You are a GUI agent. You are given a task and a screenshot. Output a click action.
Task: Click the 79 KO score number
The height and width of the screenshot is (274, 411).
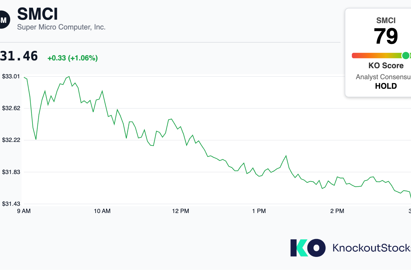click(386, 36)
